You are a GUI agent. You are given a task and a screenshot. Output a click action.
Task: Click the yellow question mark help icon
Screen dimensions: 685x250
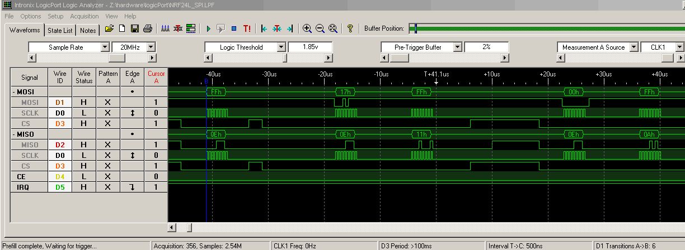click(x=350, y=28)
